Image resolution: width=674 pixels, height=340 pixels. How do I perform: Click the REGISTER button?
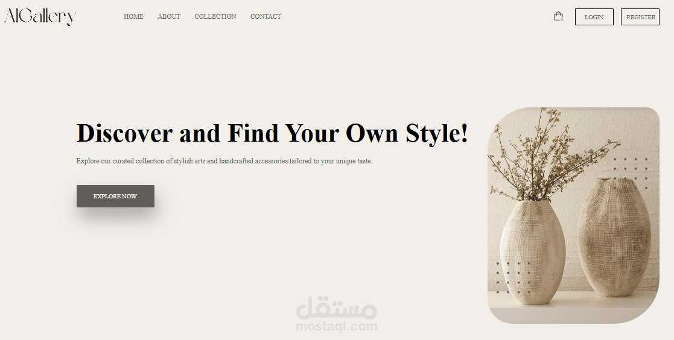pos(640,17)
